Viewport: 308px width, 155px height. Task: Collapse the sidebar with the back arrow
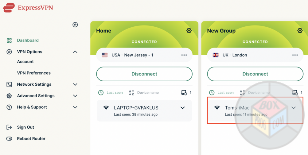pos(75,25)
